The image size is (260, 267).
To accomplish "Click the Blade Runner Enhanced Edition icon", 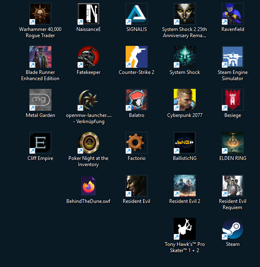I will pyautogui.click(x=40, y=57).
